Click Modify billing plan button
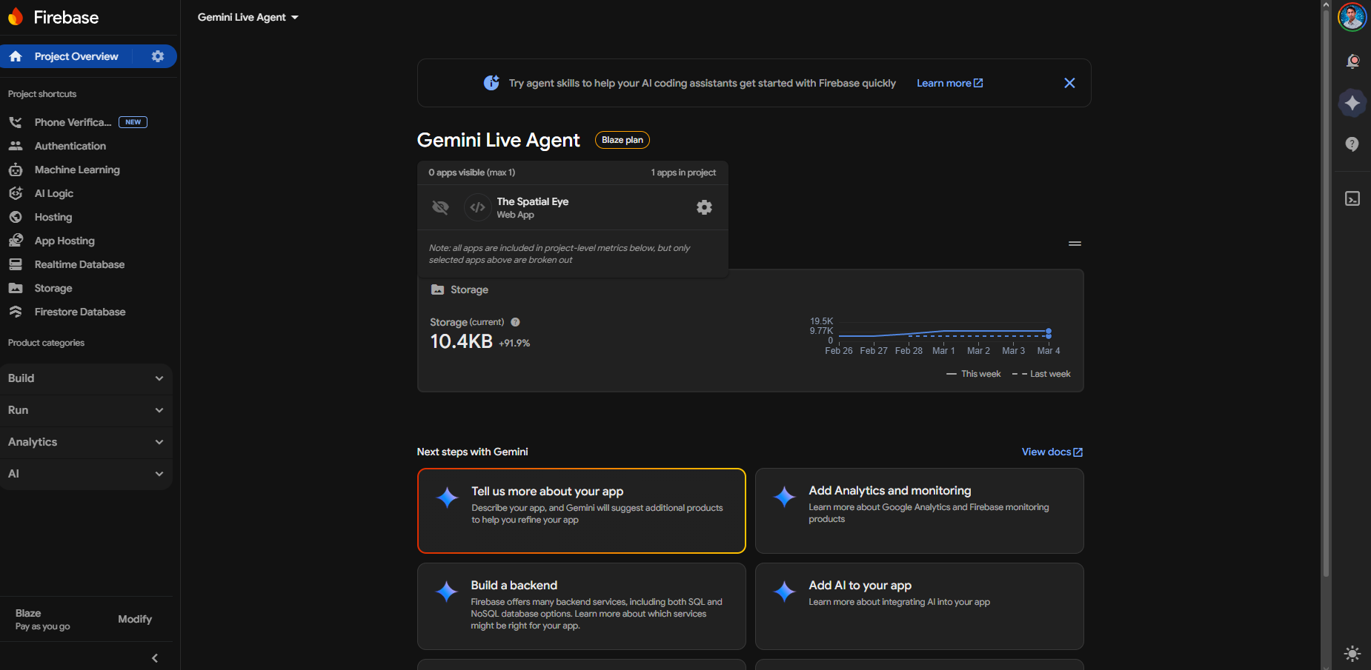Image resolution: width=1371 pixels, height=670 pixels. (135, 619)
